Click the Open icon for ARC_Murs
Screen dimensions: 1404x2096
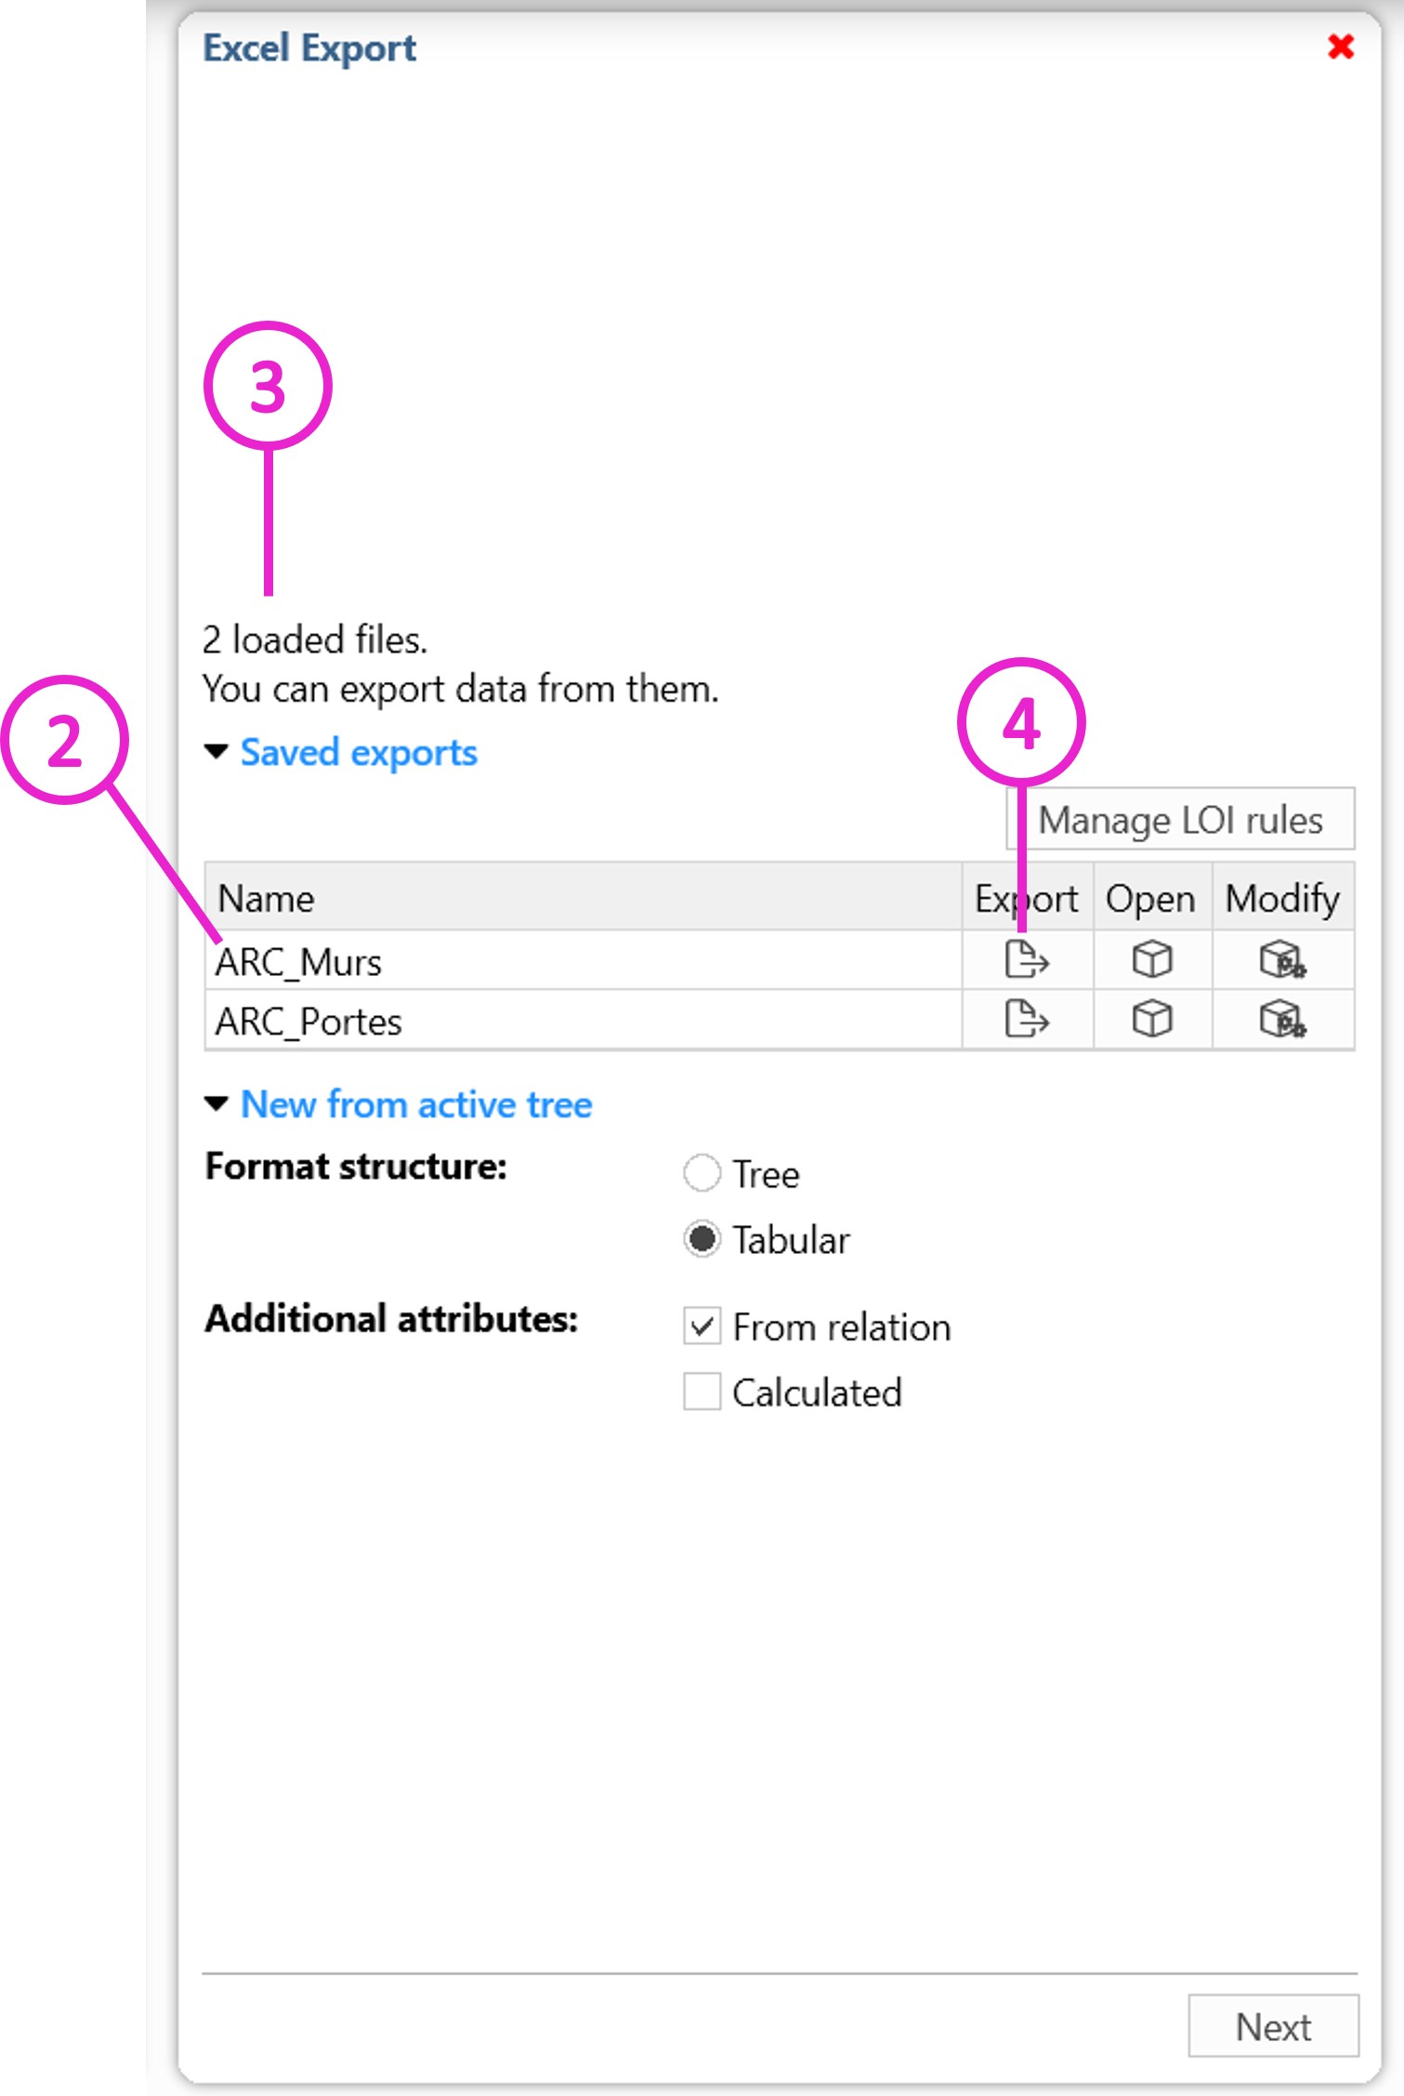(1152, 960)
